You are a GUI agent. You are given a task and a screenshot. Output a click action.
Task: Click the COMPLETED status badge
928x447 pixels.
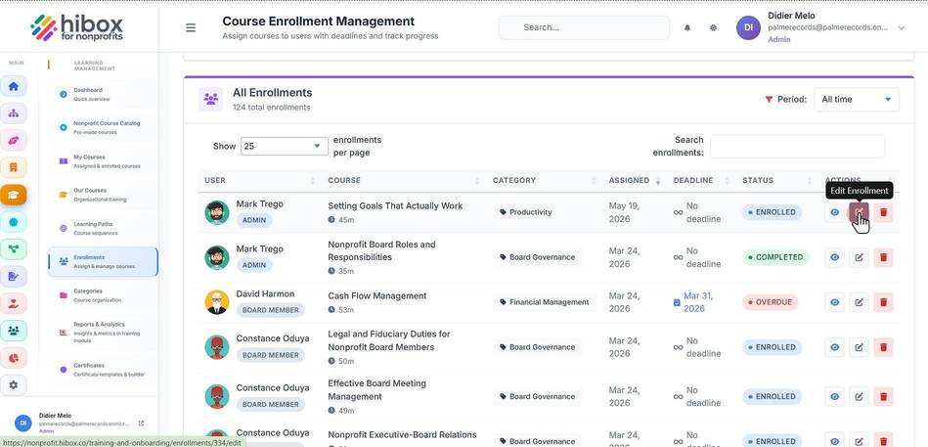[775, 257]
